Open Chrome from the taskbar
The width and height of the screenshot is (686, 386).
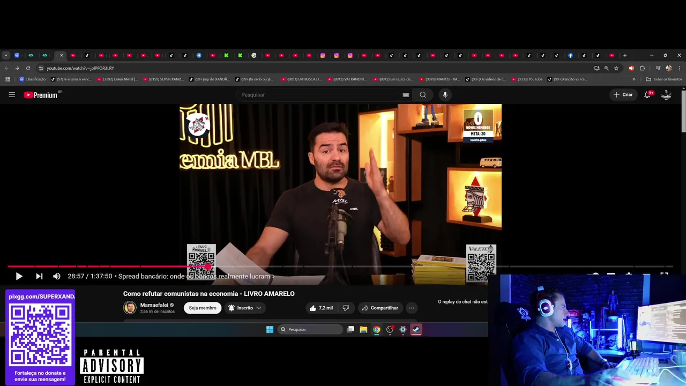point(376,329)
